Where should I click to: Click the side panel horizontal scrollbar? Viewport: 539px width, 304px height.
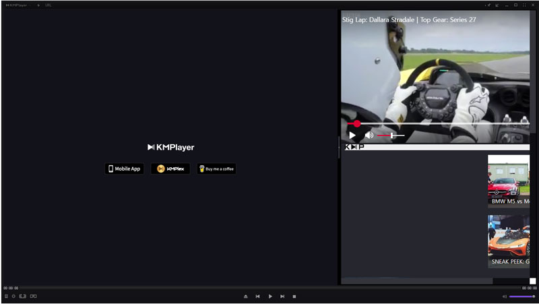coord(417,281)
